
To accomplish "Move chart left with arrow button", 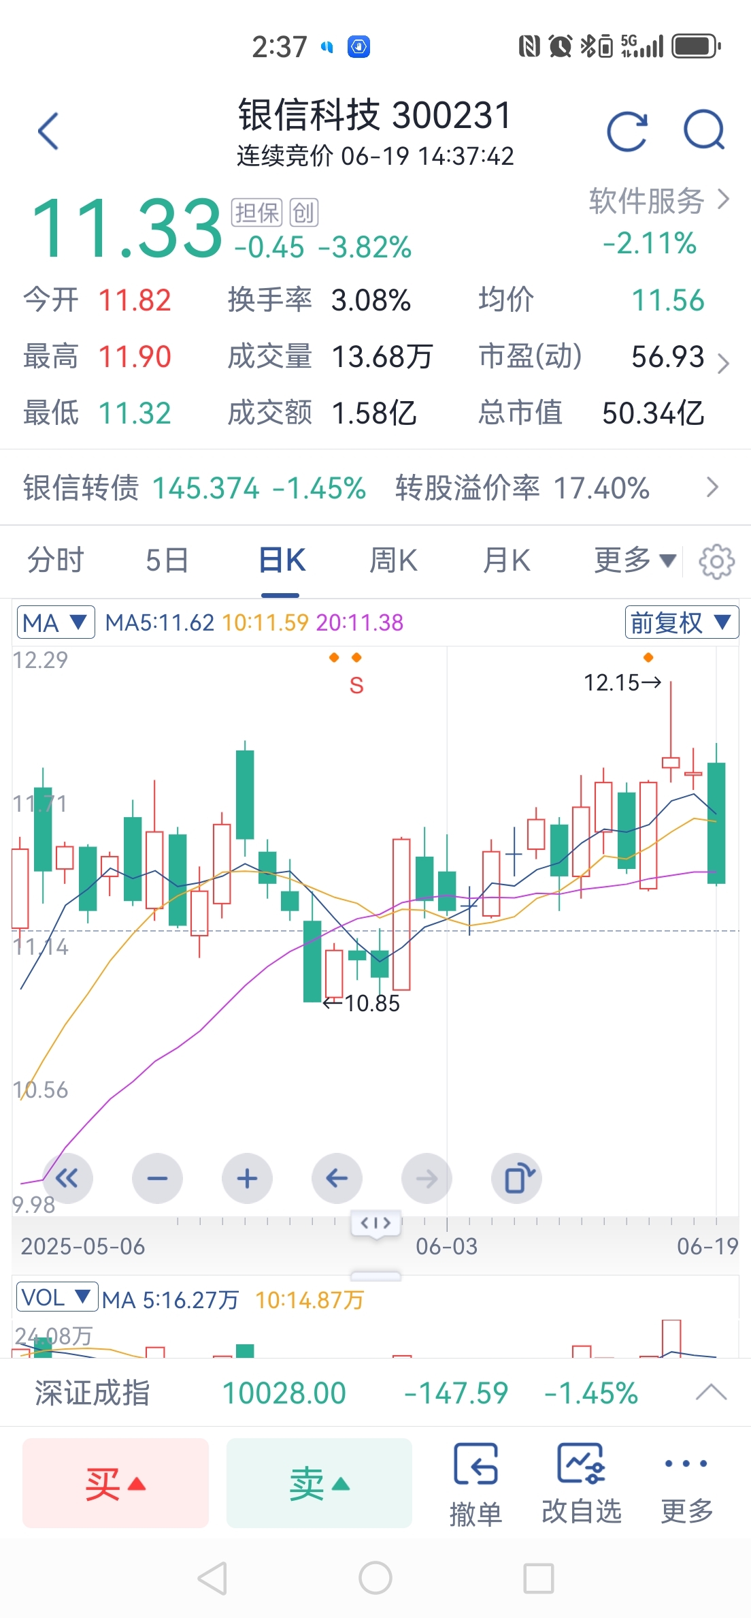I will (337, 1178).
